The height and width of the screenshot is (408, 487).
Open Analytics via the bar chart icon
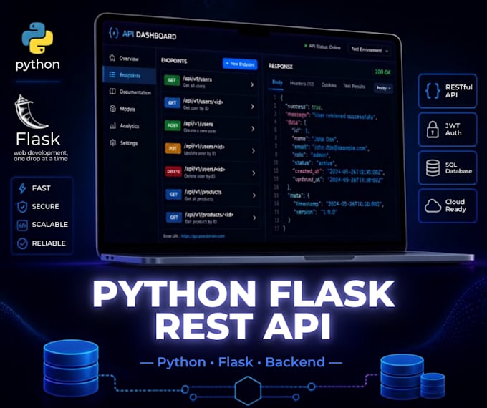coord(112,125)
